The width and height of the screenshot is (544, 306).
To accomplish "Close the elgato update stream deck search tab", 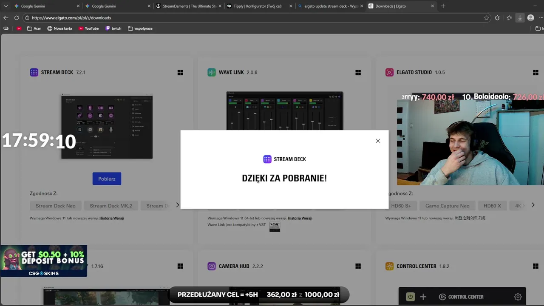I will pos(361,6).
